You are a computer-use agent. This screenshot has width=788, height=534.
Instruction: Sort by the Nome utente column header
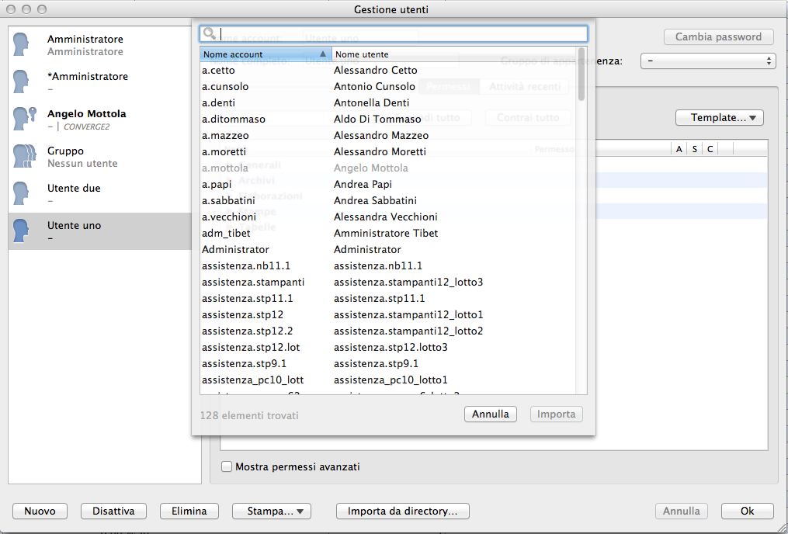(x=453, y=54)
